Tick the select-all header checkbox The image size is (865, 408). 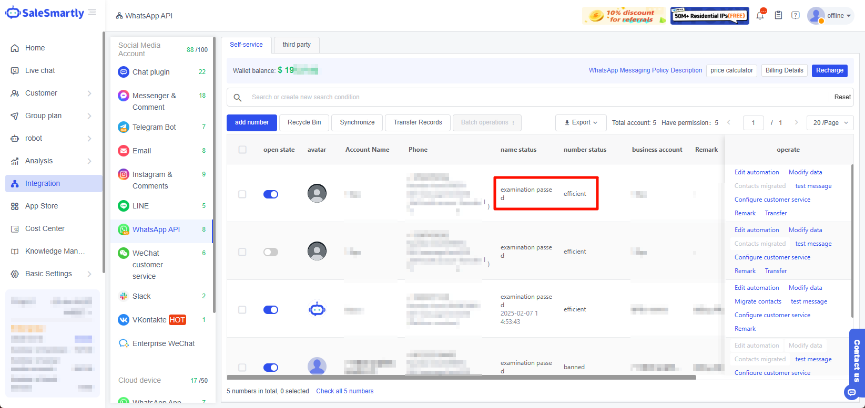242,150
